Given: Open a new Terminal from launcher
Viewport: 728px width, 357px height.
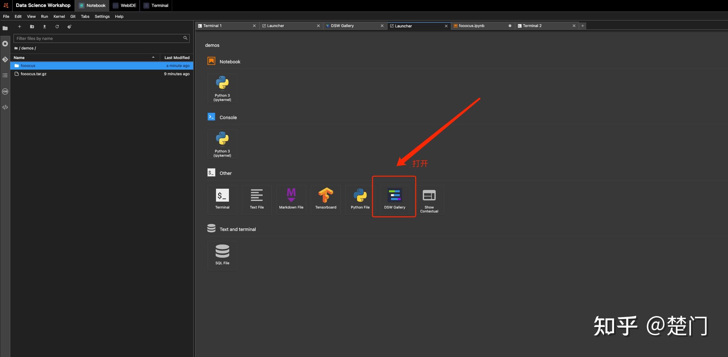Looking at the screenshot, I should coord(222,199).
